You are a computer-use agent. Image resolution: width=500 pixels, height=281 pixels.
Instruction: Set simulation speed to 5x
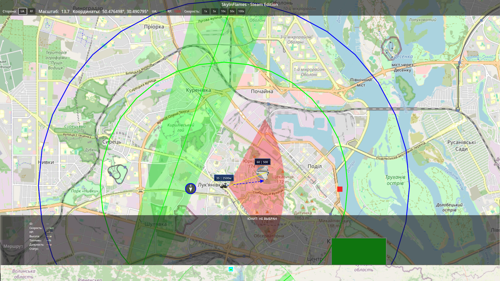(214, 11)
